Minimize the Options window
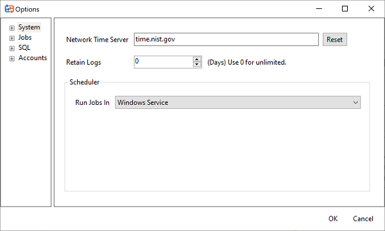 coord(319,9)
